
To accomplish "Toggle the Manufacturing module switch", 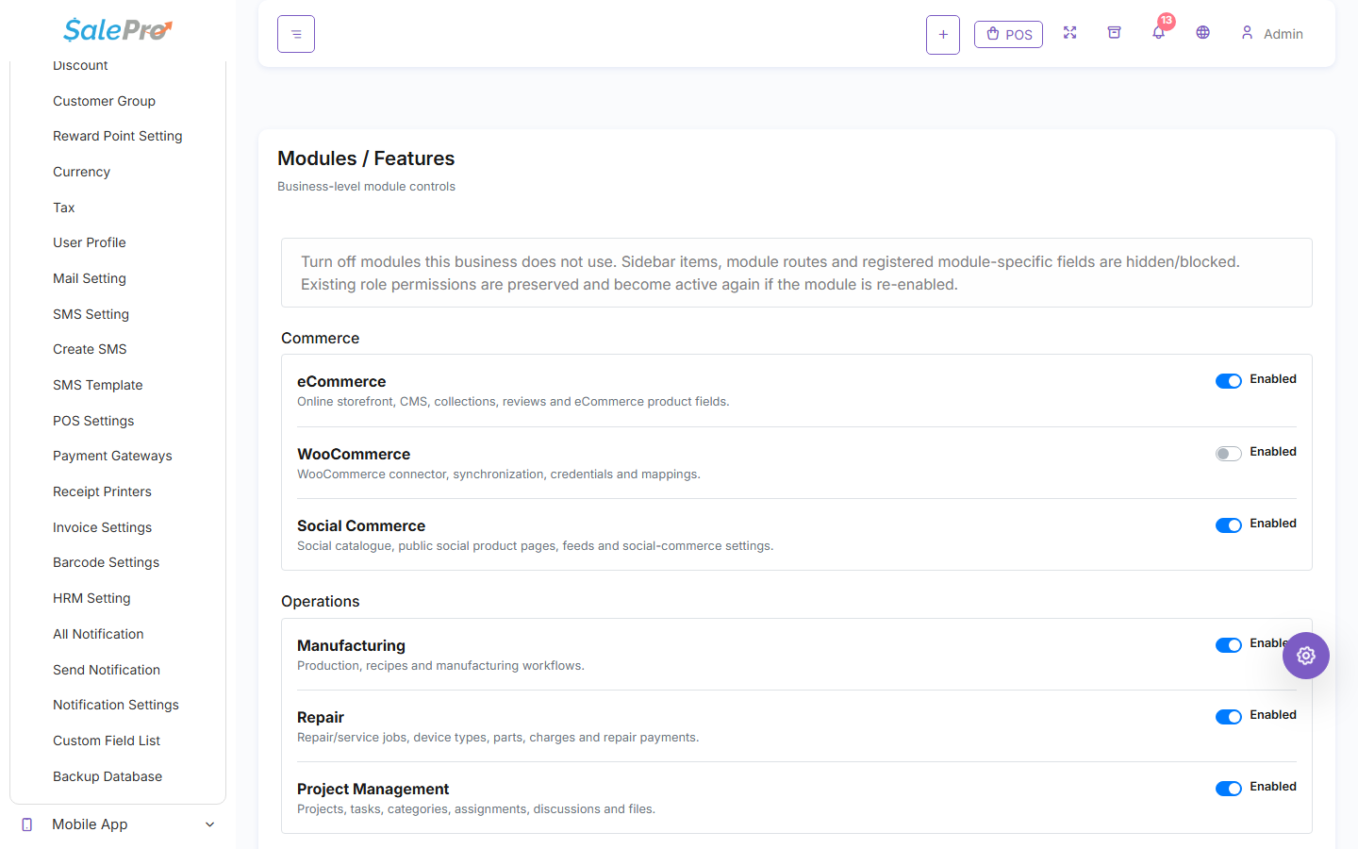I will click(x=1229, y=645).
